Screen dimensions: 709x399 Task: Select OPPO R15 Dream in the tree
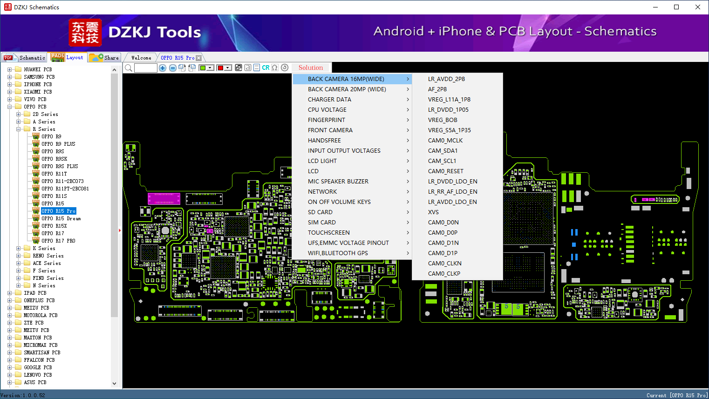coord(61,218)
